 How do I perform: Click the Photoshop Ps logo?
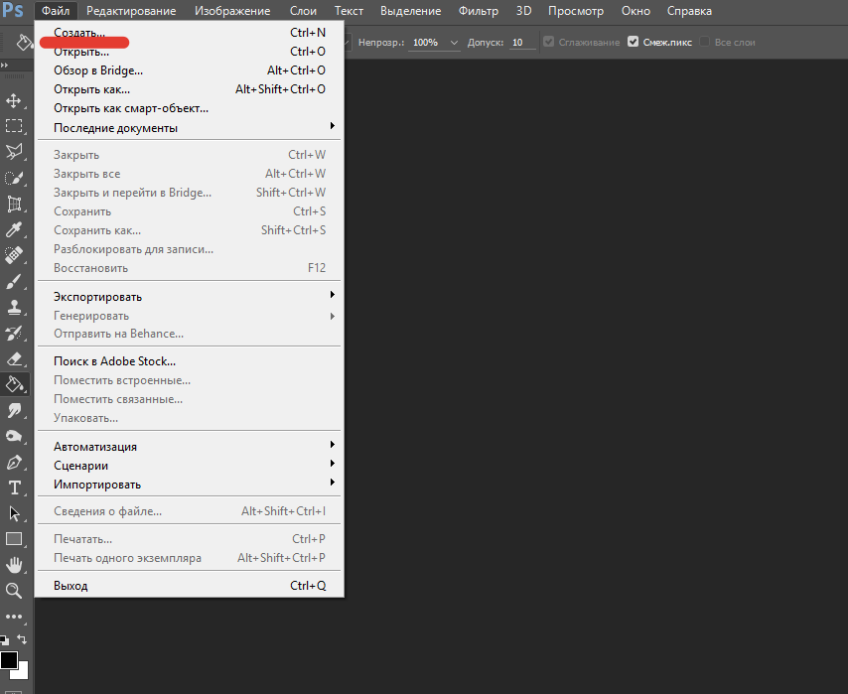click(x=12, y=10)
